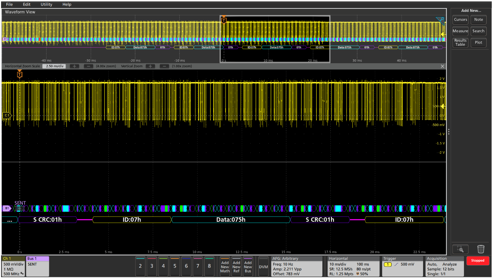Click the red Stopped acquisition button
The width and height of the screenshot is (493, 278).
pyautogui.click(x=478, y=261)
